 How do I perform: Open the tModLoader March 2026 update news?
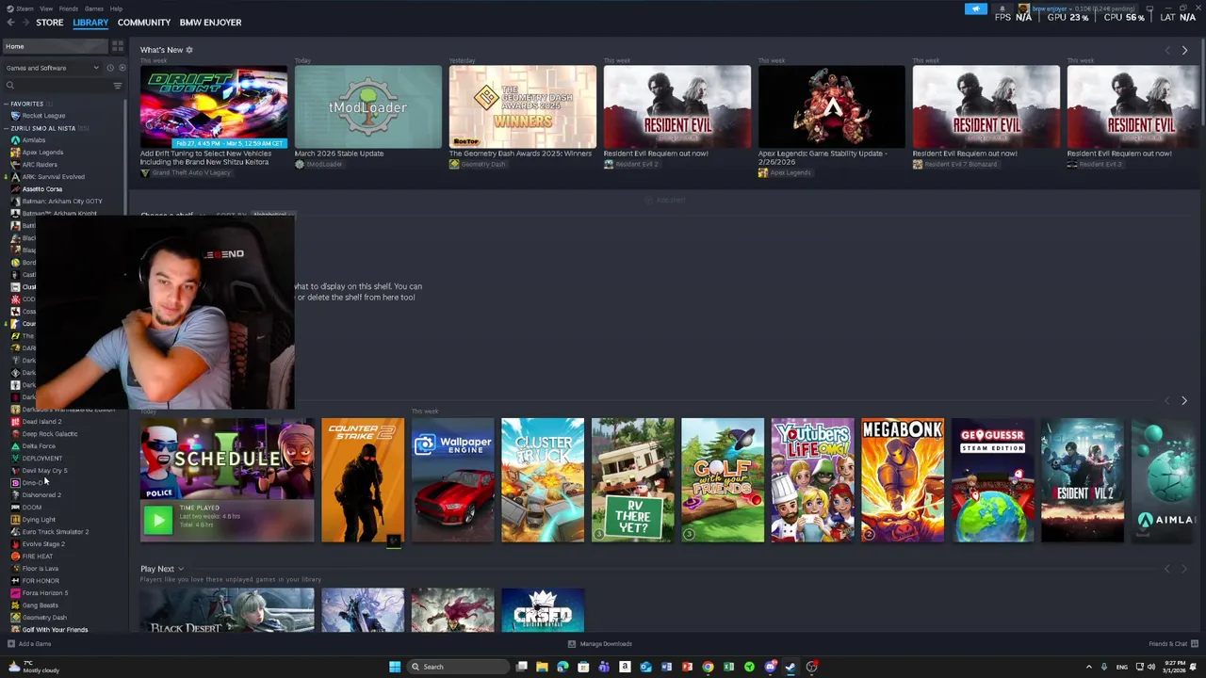click(x=368, y=106)
